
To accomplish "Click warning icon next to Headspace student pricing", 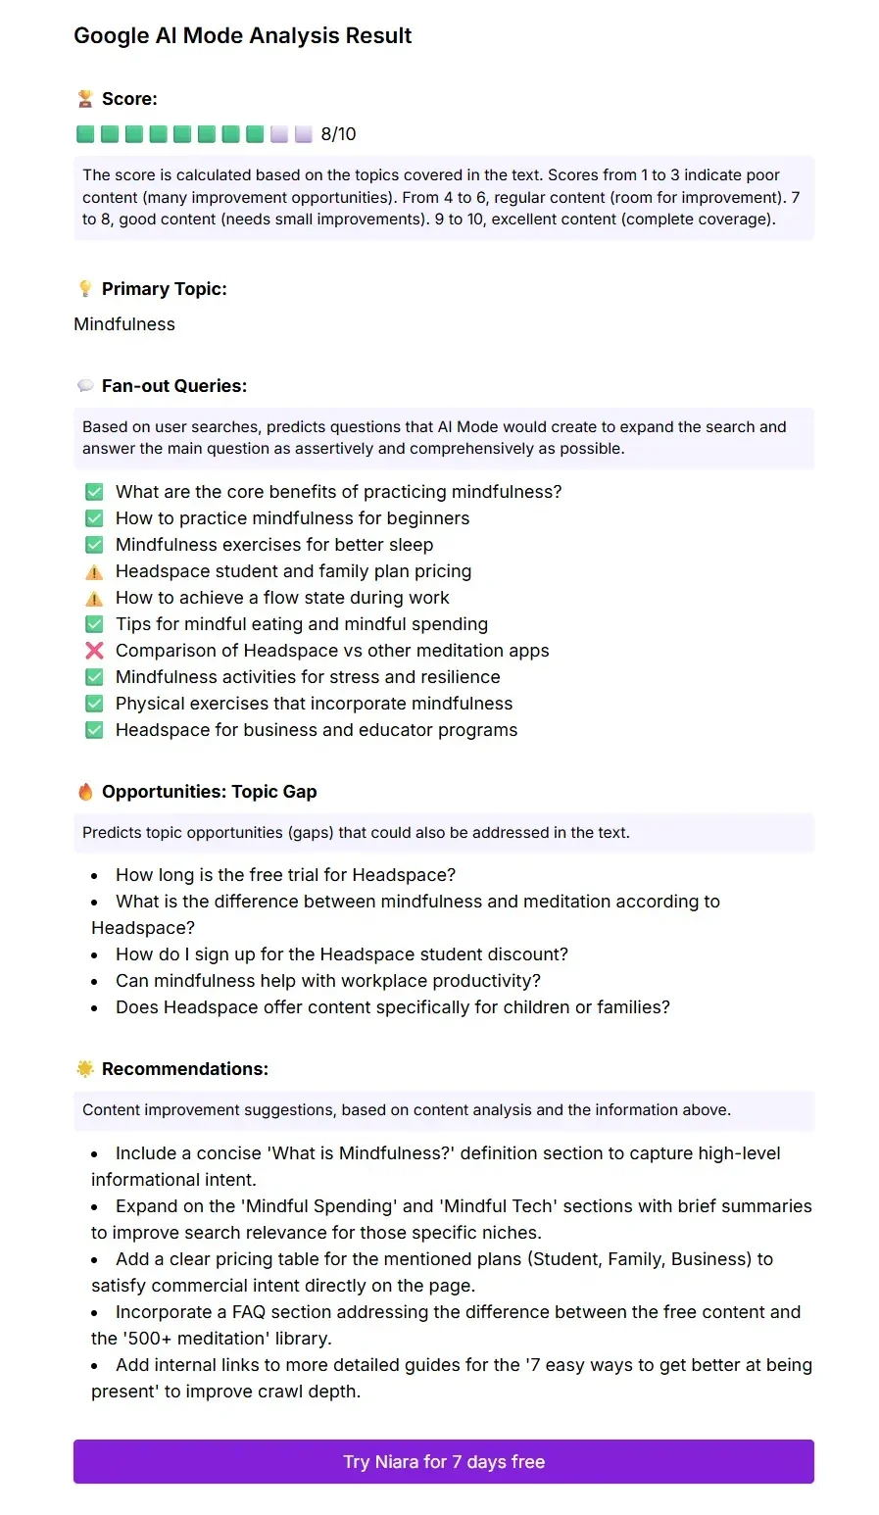I will tap(94, 571).
